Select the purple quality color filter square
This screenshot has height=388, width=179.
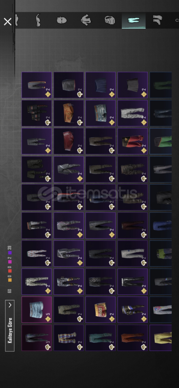point(10,253)
